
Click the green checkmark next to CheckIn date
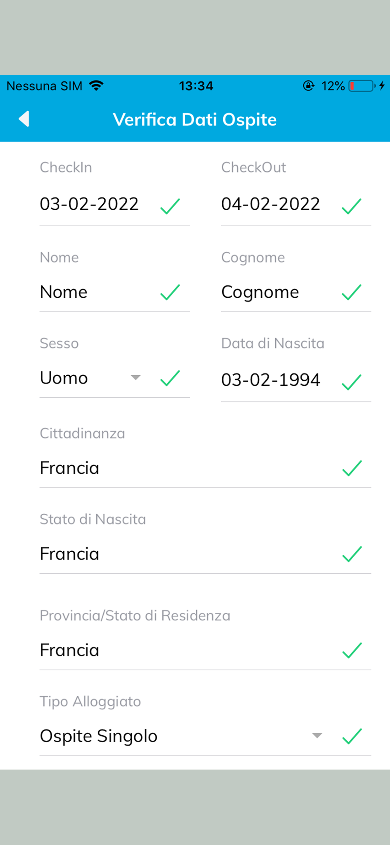(170, 206)
